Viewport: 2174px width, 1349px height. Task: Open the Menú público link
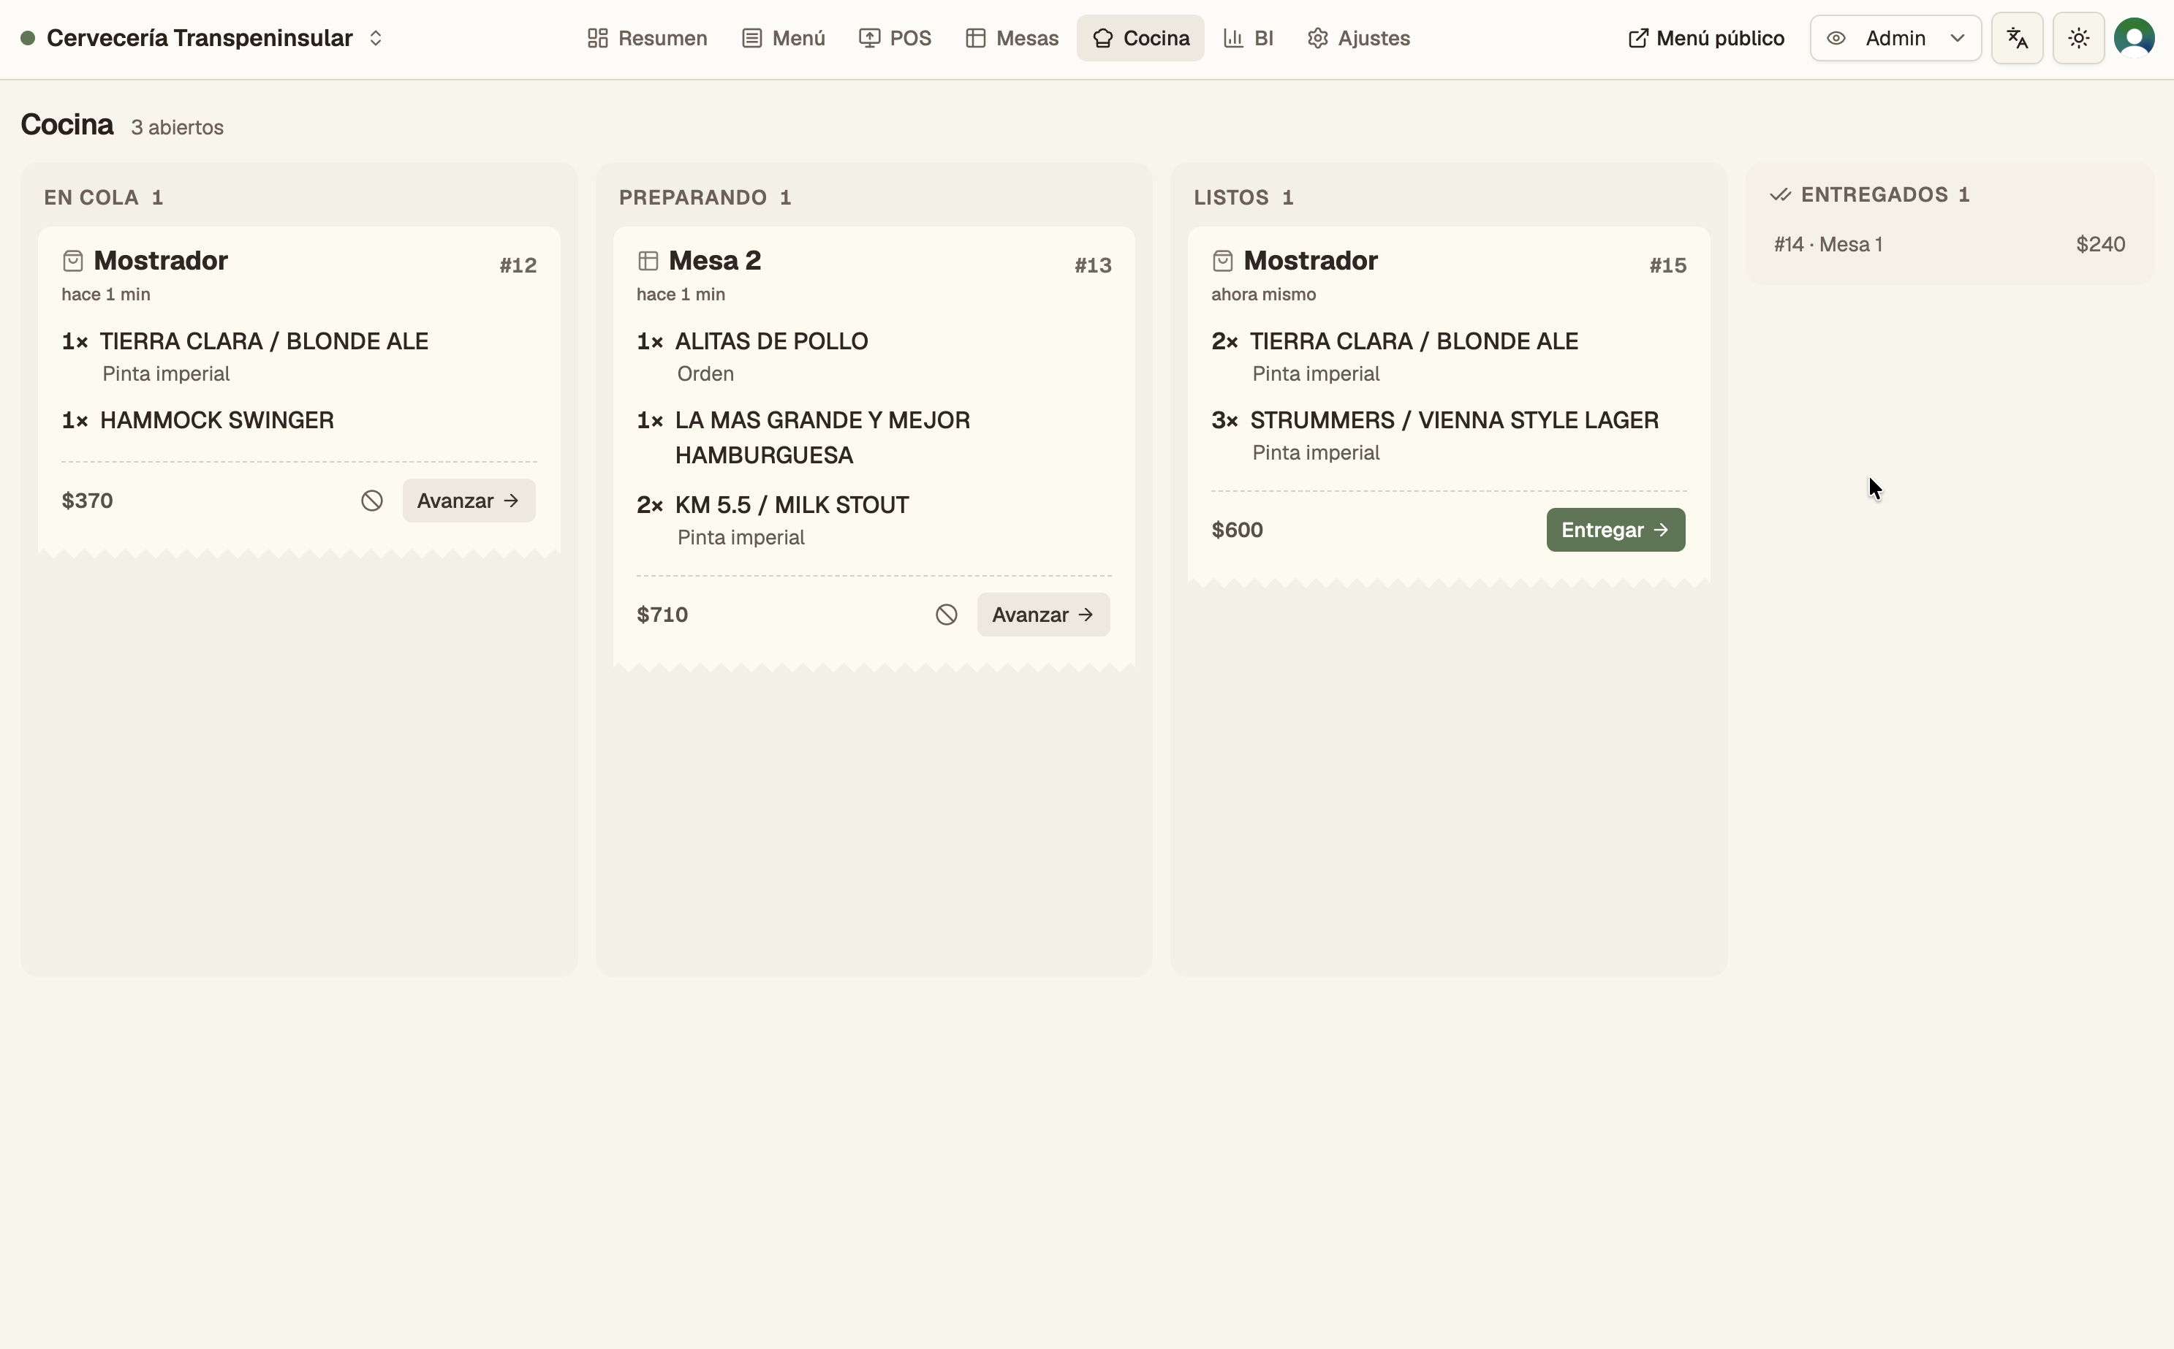1705,38
